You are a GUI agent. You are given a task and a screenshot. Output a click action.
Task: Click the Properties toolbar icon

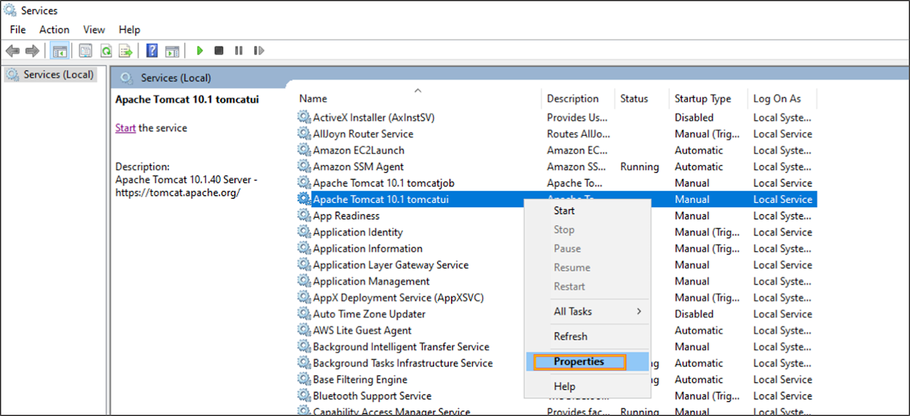point(85,51)
